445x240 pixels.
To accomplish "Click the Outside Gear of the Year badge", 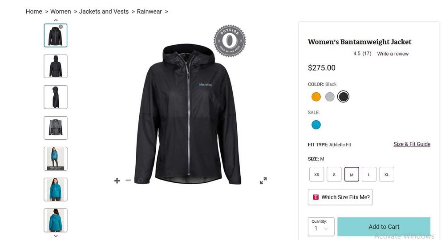I will point(230,41).
